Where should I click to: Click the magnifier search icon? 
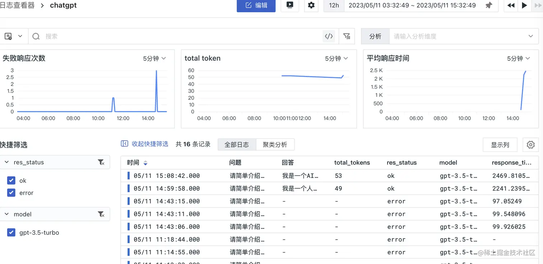tap(36, 36)
